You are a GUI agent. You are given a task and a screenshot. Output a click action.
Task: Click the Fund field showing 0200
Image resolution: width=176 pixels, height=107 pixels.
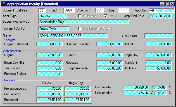[x=69, y=10]
